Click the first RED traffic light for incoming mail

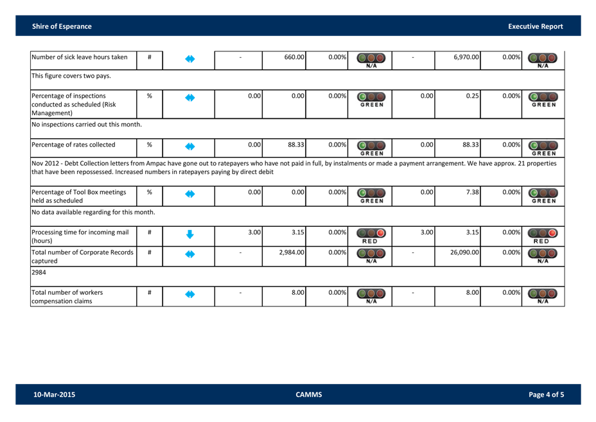point(372,234)
